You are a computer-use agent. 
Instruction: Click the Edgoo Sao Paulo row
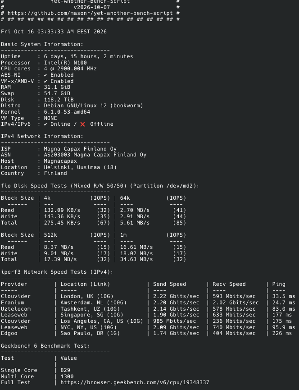(146, 333)
